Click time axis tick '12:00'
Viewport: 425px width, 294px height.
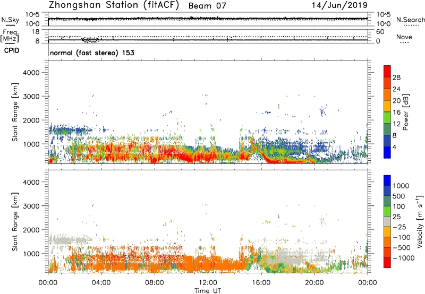[x=208, y=283]
